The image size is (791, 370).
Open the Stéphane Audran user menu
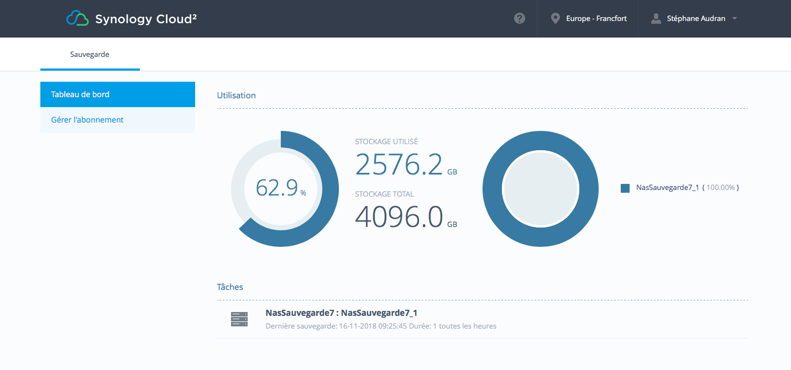(x=696, y=19)
